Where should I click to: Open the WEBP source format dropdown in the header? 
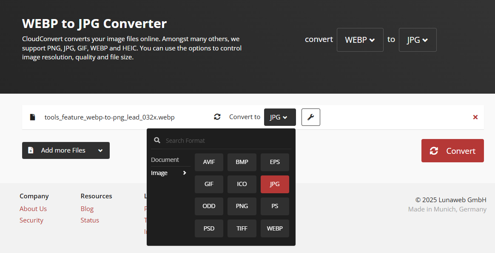360,40
